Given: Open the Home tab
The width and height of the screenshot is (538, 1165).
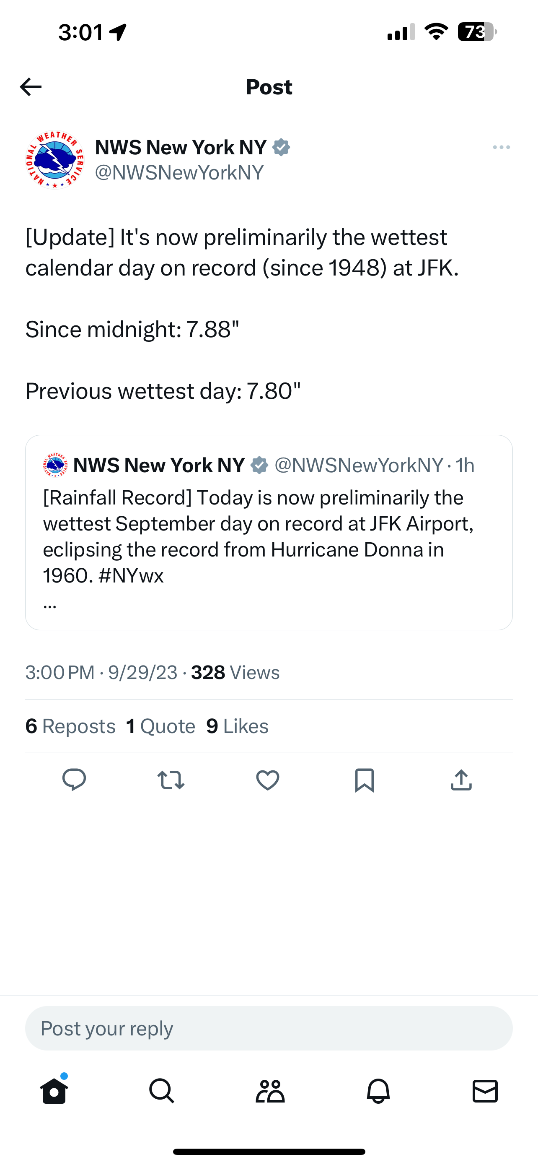Looking at the screenshot, I should pyautogui.click(x=54, y=1090).
